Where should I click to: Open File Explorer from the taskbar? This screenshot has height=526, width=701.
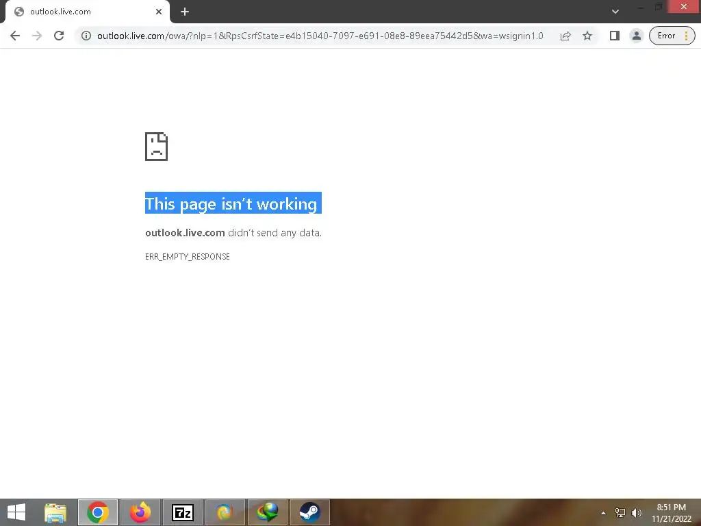click(55, 512)
